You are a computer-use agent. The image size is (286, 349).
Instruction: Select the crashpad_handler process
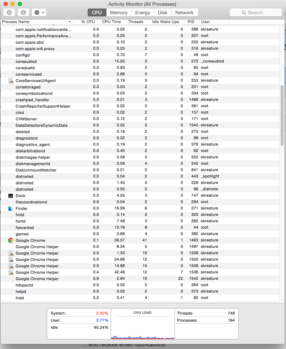(x=140, y=100)
